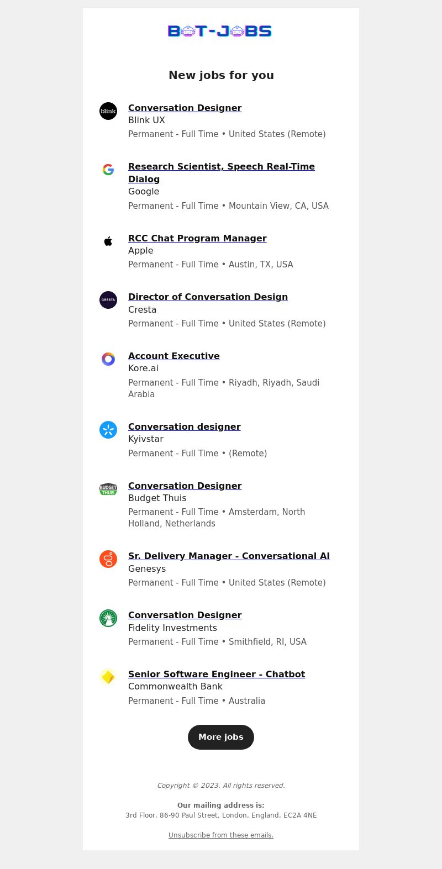
Task: Click the Fidelity Investments green logo
Action: tap(108, 618)
